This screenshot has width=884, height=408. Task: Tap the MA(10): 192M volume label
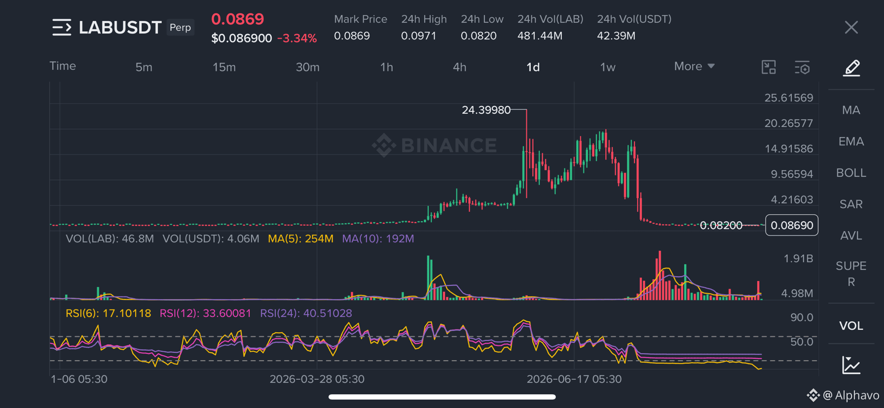[378, 239]
